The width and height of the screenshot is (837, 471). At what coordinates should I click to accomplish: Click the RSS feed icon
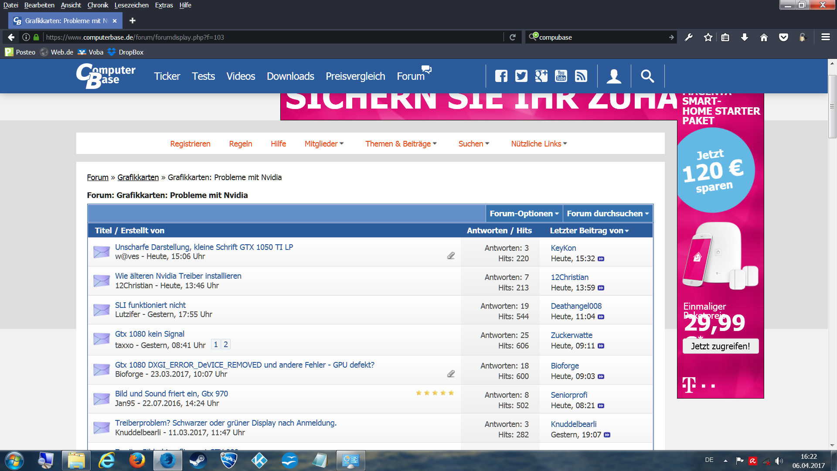coord(581,76)
